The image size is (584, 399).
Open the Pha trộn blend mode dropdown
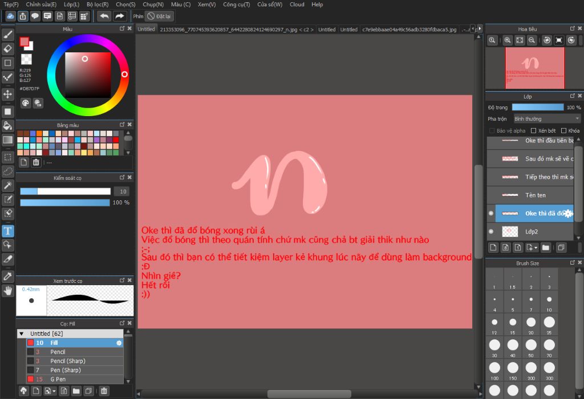click(547, 118)
